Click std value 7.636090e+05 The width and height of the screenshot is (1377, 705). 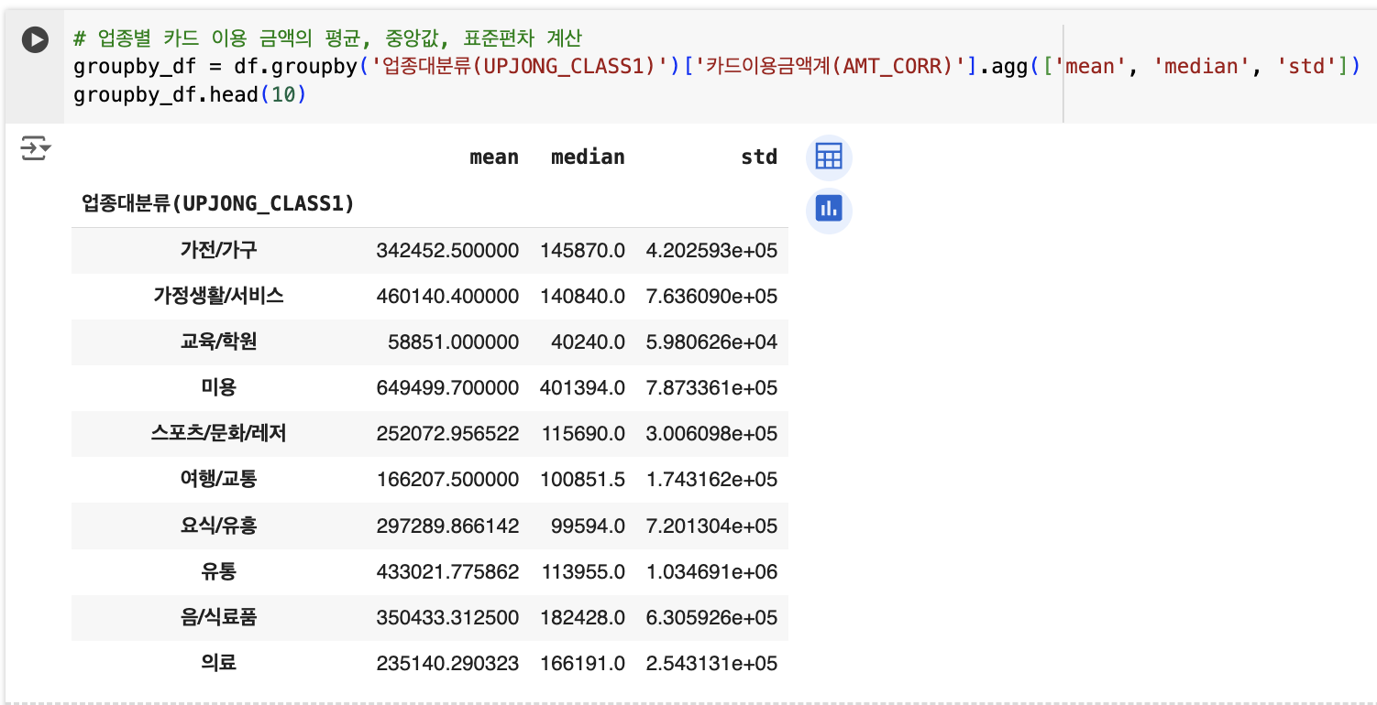pyautogui.click(x=711, y=296)
